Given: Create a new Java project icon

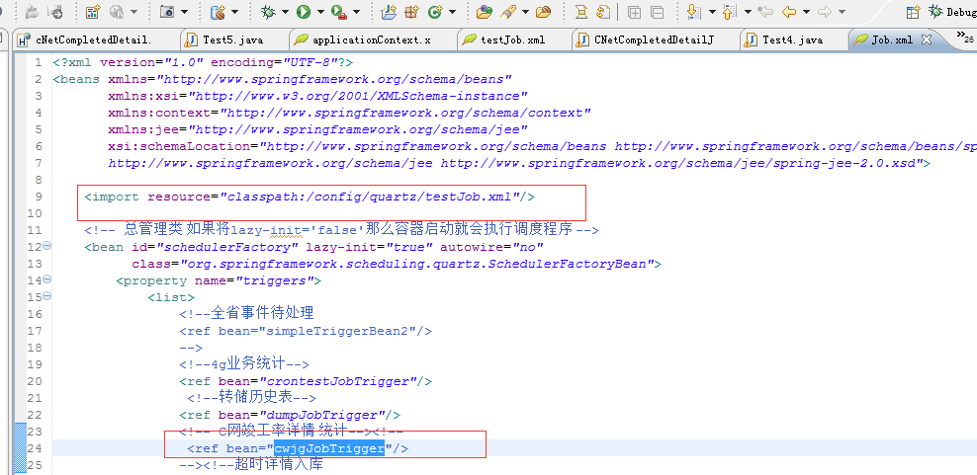Looking at the screenshot, I should click(x=389, y=11).
